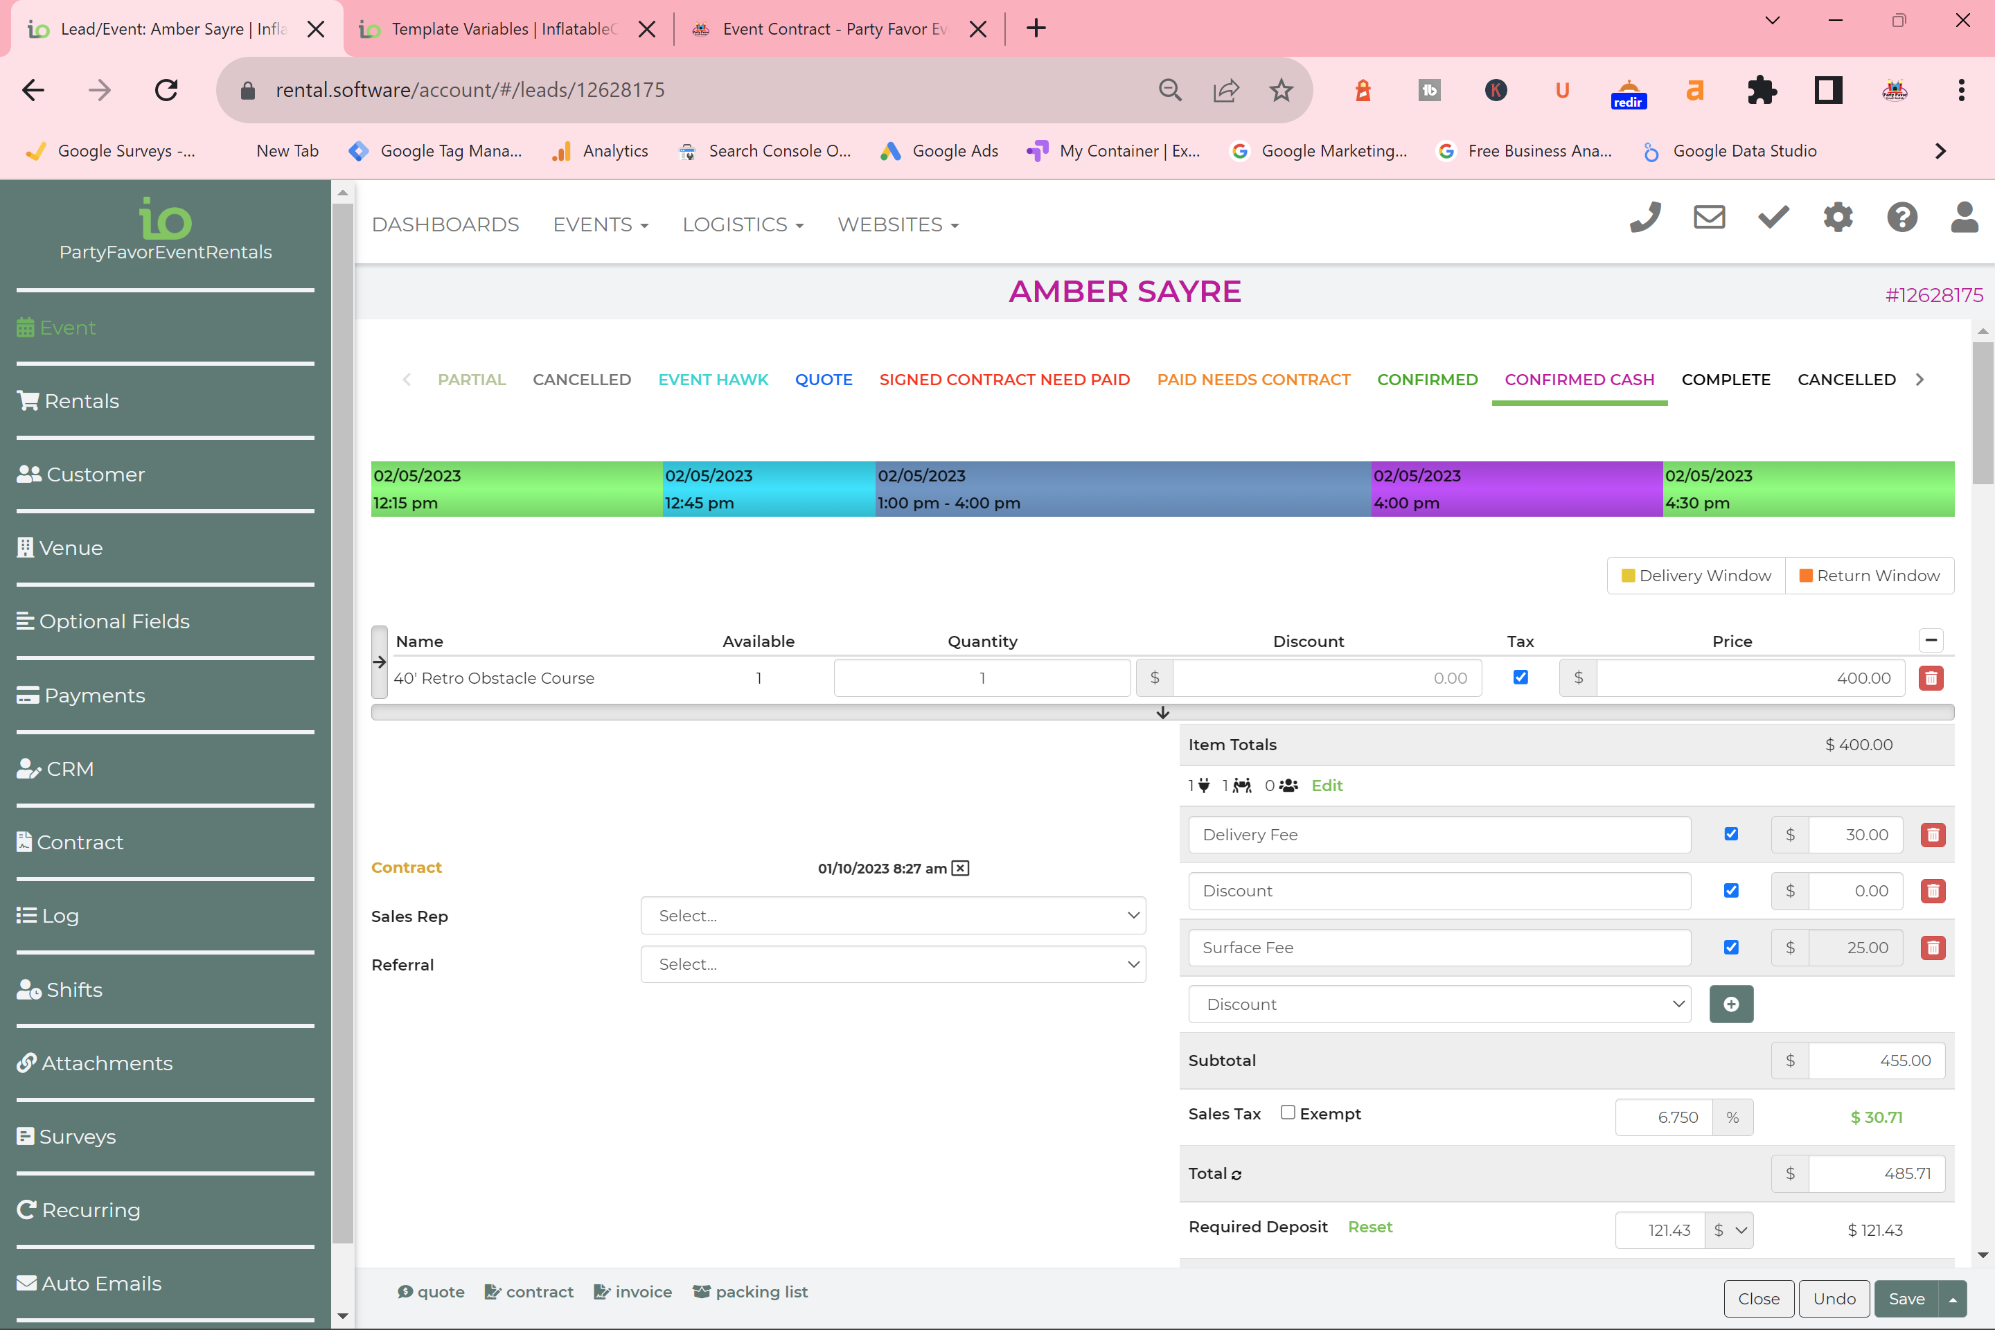The height and width of the screenshot is (1330, 1995).
Task: Delete the 40' Retro Obstacle Course item
Action: coord(1931,679)
